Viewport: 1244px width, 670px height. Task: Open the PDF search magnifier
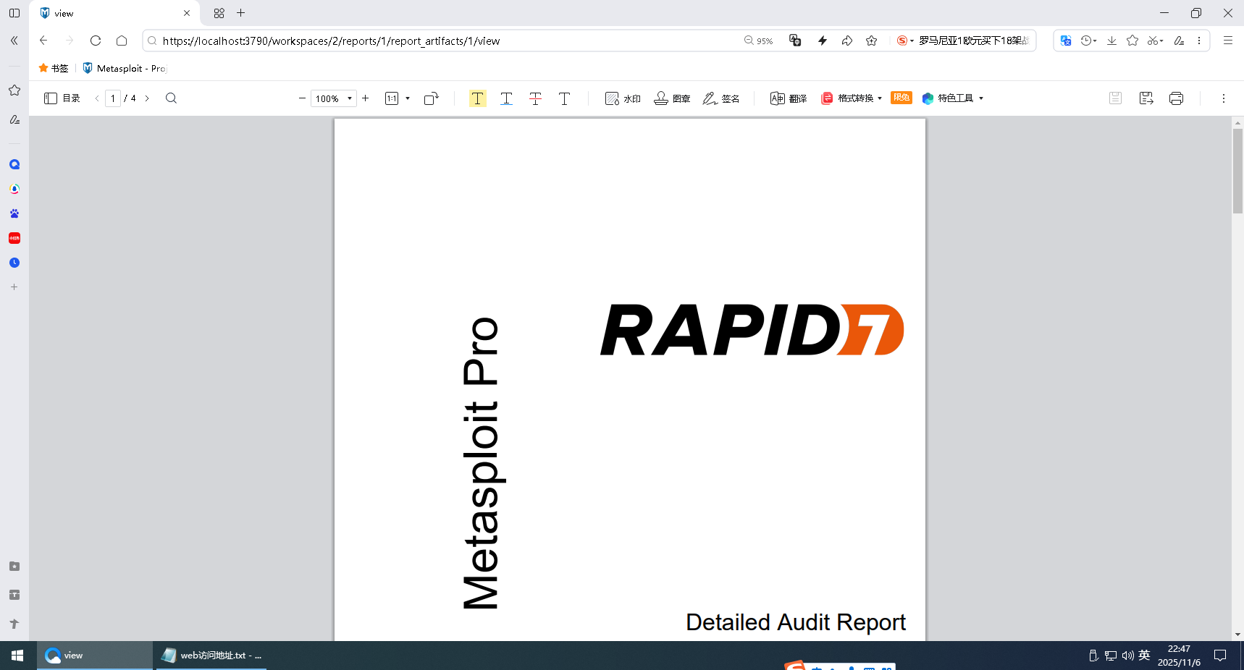(x=171, y=98)
